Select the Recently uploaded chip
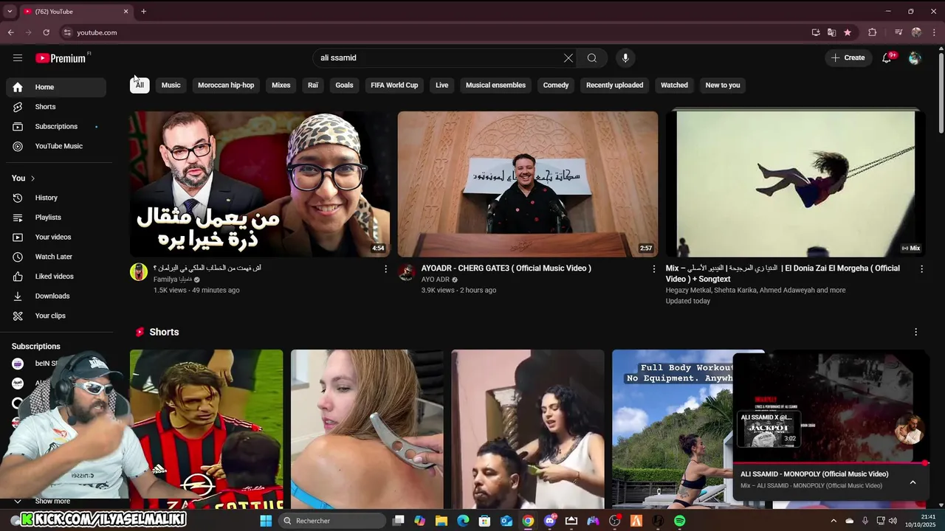 point(614,85)
